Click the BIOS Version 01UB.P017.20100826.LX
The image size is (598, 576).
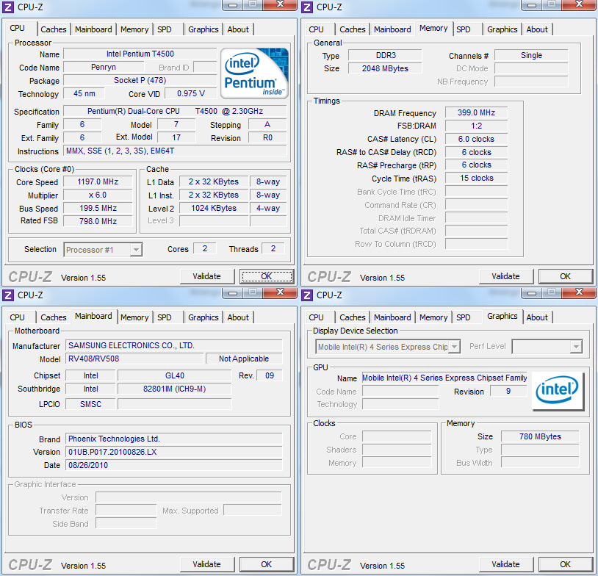point(174,452)
